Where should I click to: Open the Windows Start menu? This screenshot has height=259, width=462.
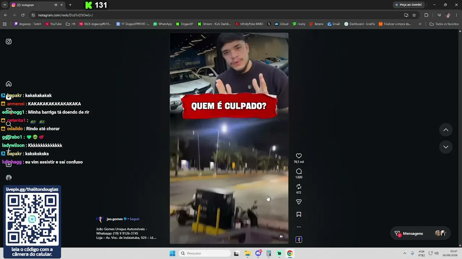point(173,253)
